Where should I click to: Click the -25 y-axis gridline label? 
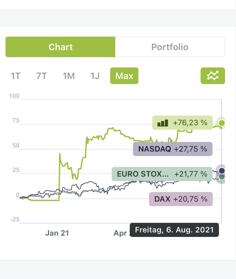click(x=14, y=220)
